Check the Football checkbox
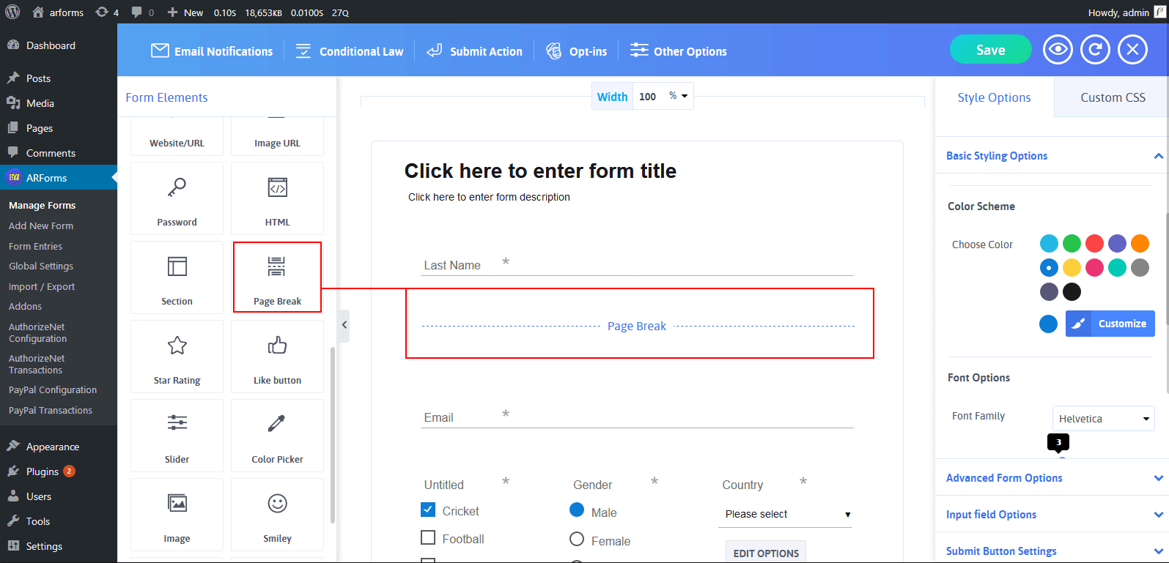 coord(429,538)
